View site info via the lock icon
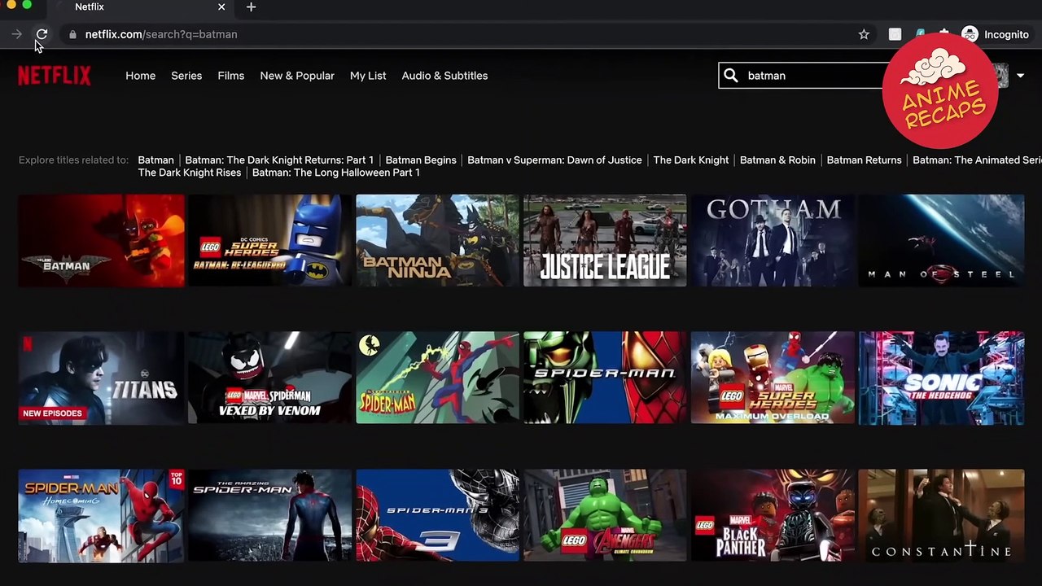1042x586 pixels. click(x=72, y=34)
